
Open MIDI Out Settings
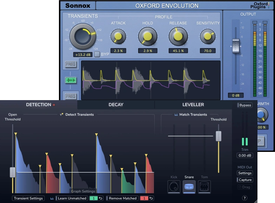(x=245, y=173)
